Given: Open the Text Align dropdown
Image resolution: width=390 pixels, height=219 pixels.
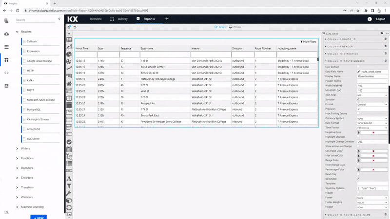Looking at the screenshot, I should [x=372, y=95].
